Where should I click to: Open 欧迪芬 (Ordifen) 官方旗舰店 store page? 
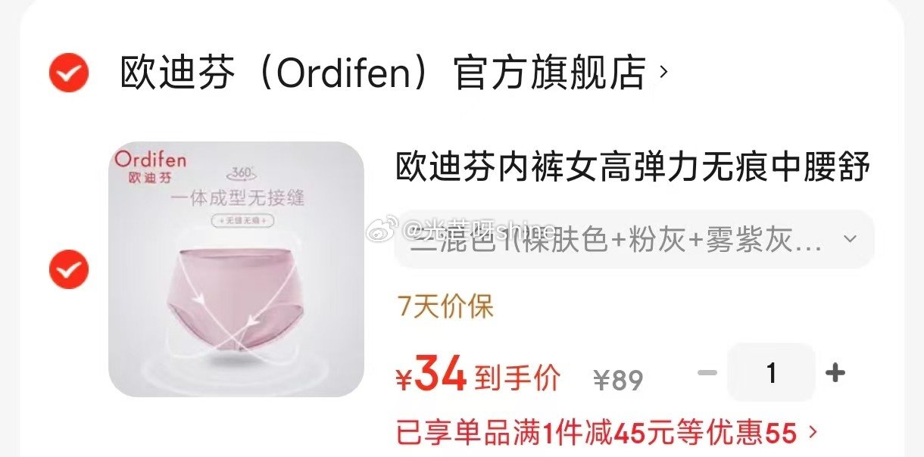click(x=384, y=73)
